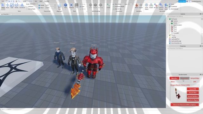
Task: Click the constraint Scale stepper arrows
Action: point(133,4)
